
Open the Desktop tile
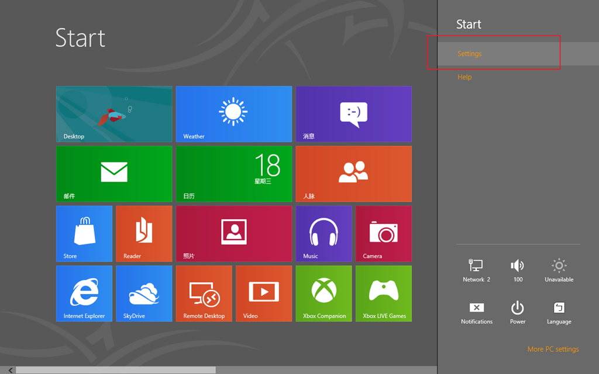(x=114, y=114)
